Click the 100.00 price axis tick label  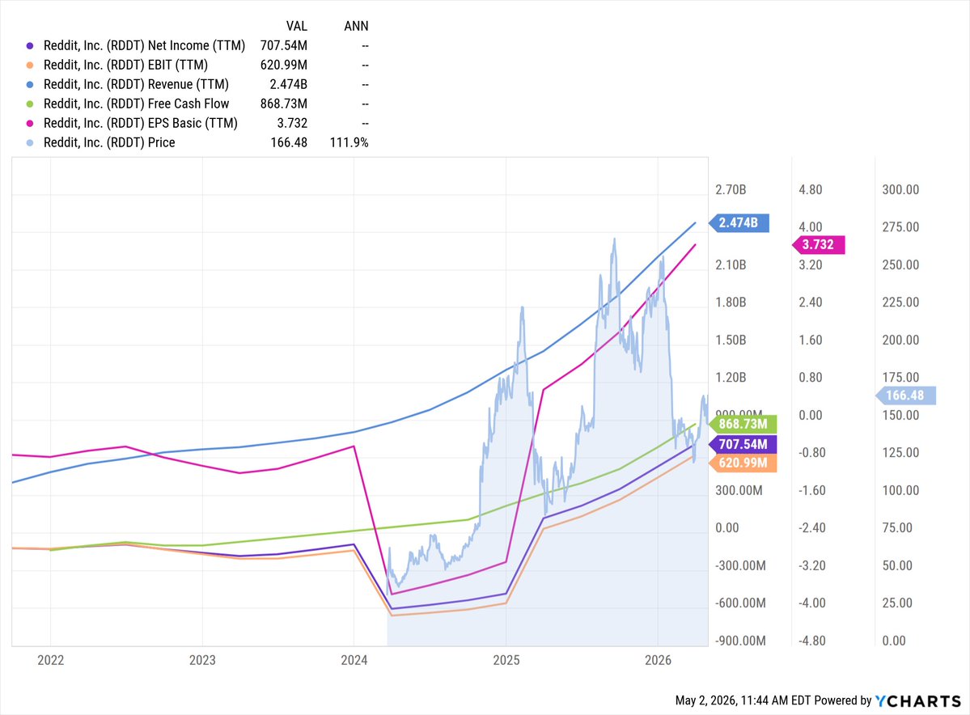tap(900, 490)
